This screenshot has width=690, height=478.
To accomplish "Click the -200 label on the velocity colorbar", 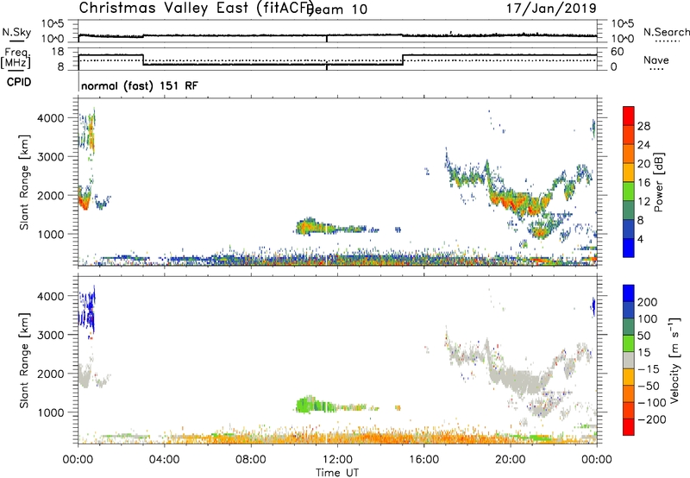I will coord(652,419).
